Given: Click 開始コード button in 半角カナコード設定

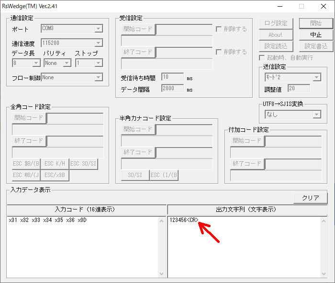Looking at the screenshot, I should tap(138, 129).
